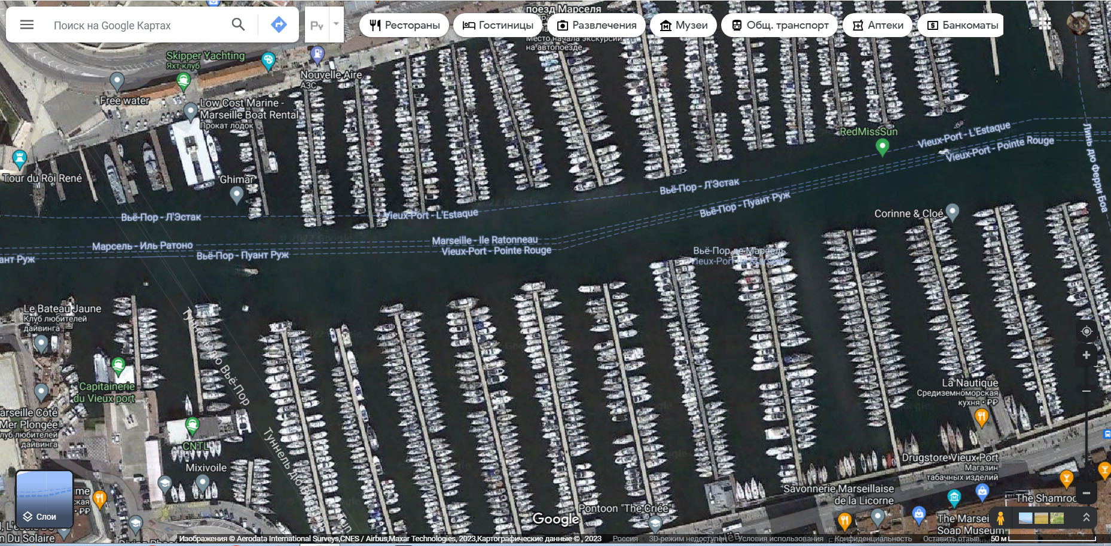Select the Low Cost Marine pin
Screen dimensions: 1111x546
(191, 111)
